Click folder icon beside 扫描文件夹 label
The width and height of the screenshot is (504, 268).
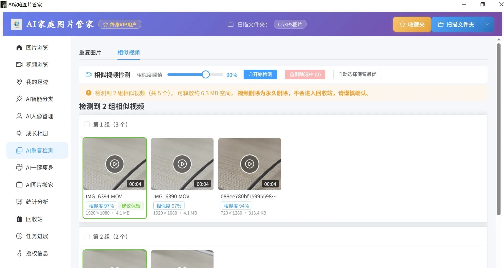coord(231,24)
